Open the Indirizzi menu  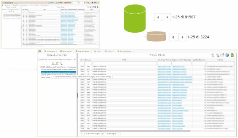[109, 51]
